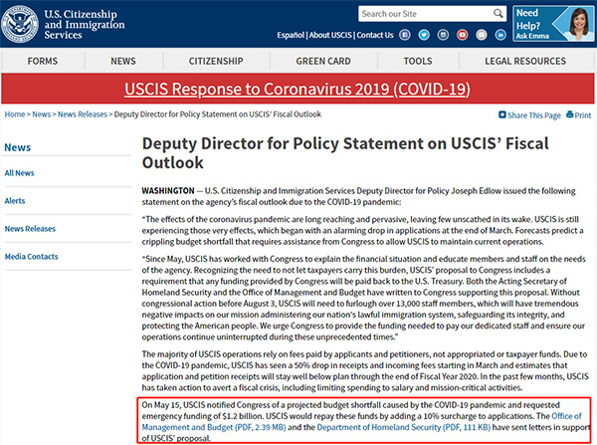Click the Share This Page plus icon
This screenshot has width=597, height=445.
coord(502,114)
